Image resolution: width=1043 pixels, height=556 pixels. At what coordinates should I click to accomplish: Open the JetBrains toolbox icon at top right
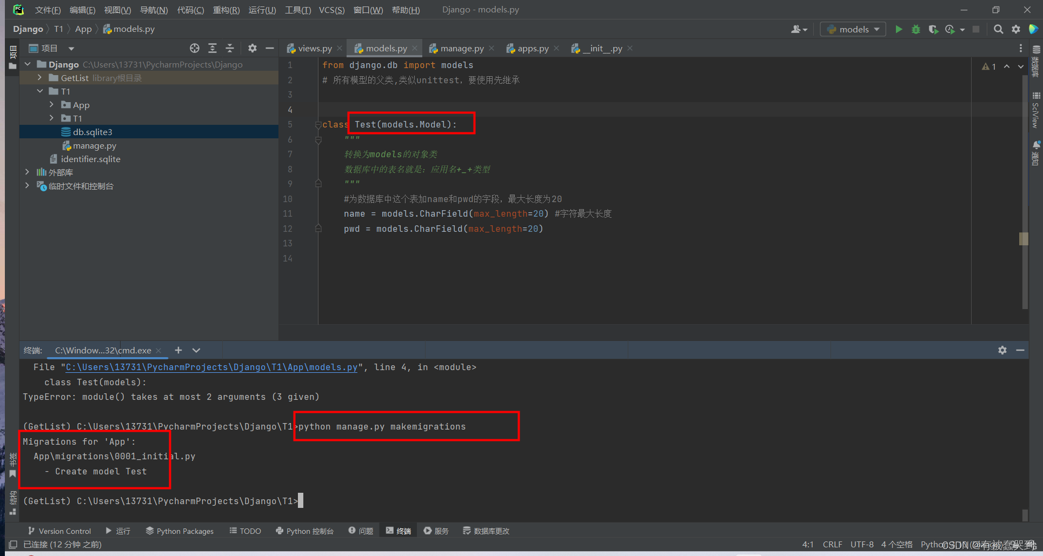pos(1033,29)
